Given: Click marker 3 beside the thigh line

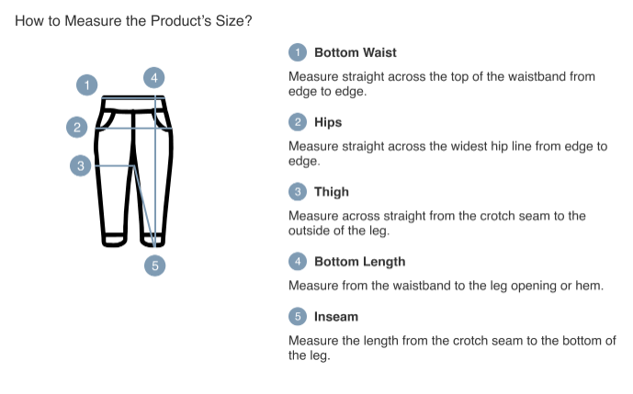Looking at the screenshot, I should pos(80,166).
